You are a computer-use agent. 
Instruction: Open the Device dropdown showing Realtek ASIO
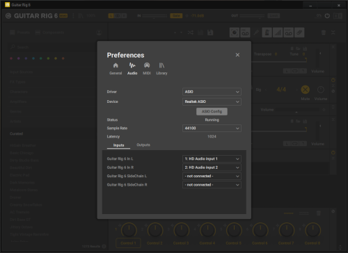tap(212, 101)
